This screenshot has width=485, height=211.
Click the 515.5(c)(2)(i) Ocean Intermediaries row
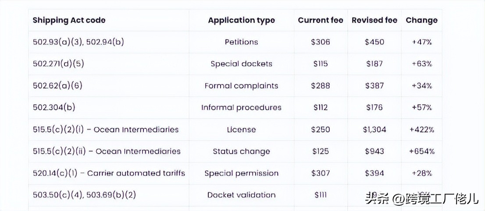[106, 130]
